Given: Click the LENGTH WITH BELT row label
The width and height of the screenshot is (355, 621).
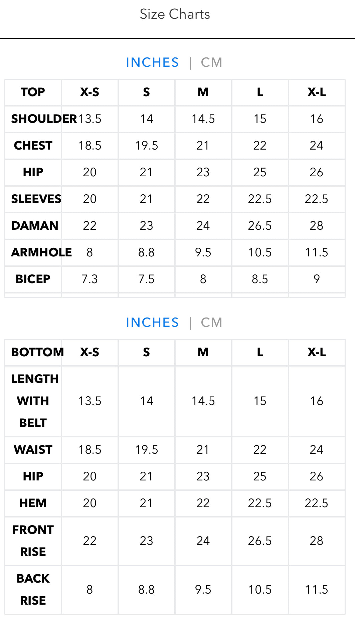Looking at the screenshot, I should click(35, 401).
